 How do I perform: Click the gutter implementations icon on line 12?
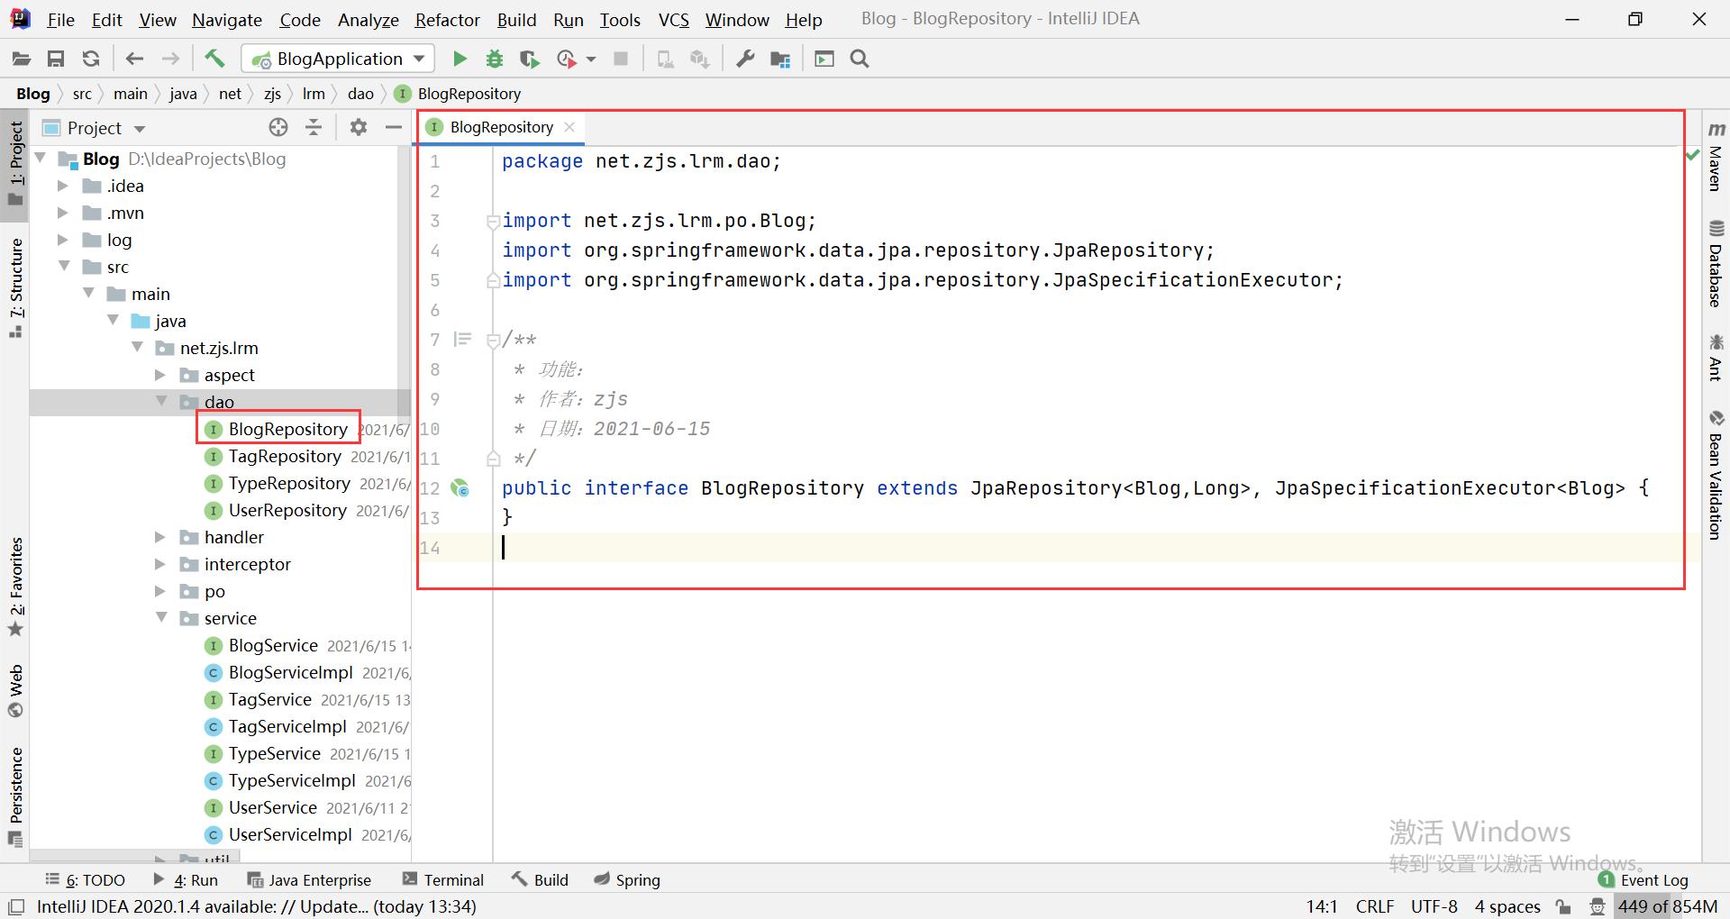tap(460, 488)
